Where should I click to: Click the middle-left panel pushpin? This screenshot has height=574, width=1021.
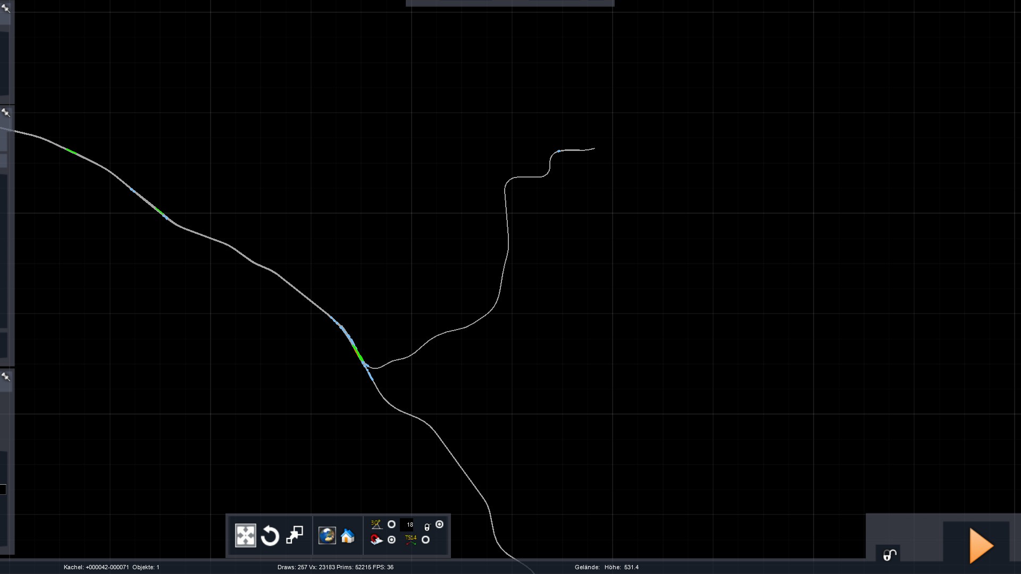[x=6, y=113]
